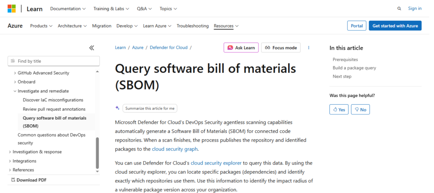Click the Download PDF button
434x193 pixels.
(29, 180)
